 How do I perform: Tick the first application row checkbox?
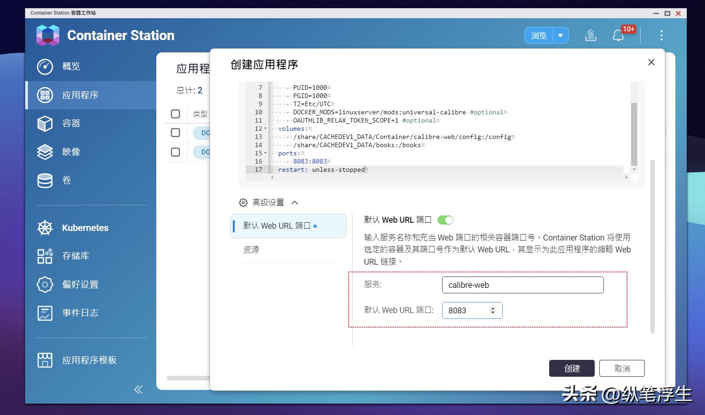[x=175, y=133]
